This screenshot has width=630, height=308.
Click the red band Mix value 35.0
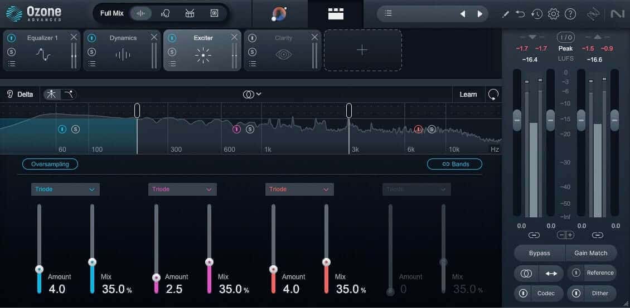pyautogui.click(x=350, y=289)
